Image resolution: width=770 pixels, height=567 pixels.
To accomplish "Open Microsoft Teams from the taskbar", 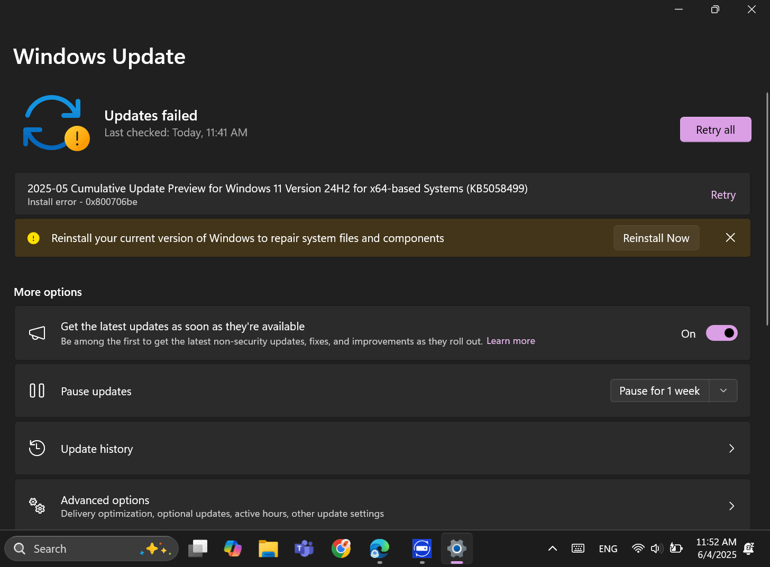I will tap(304, 549).
